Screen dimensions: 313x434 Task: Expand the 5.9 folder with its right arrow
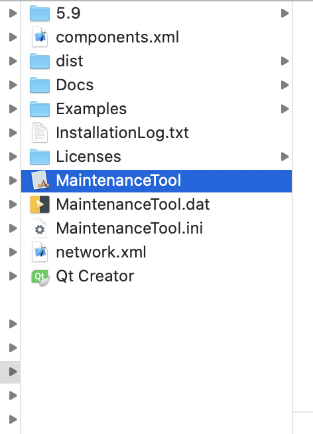click(x=284, y=13)
